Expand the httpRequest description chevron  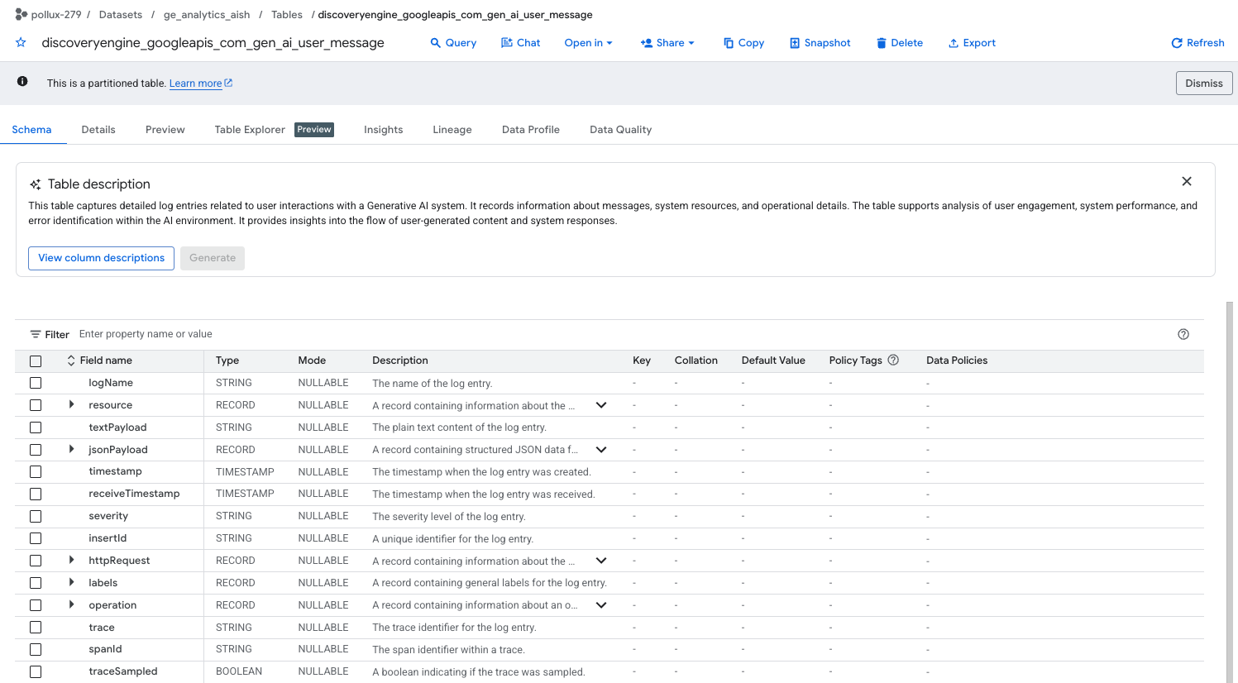tap(601, 561)
